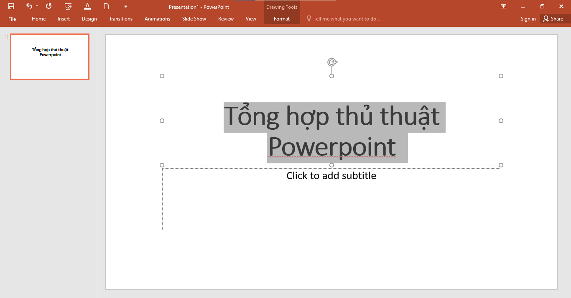This screenshot has width=571, height=298.
Task: Click the Tell me what you want search box
Action: point(343,19)
